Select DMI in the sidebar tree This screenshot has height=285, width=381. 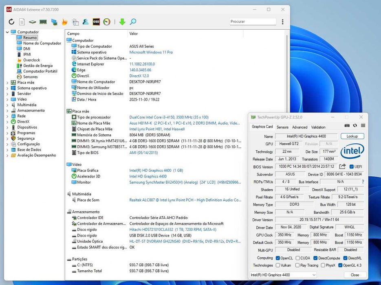pos(27,49)
